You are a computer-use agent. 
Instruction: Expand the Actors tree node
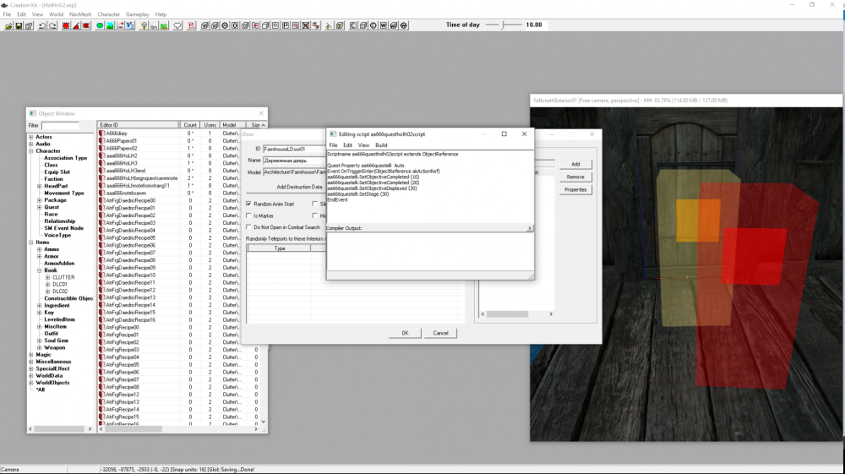pyautogui.click(x=30, y=137)
